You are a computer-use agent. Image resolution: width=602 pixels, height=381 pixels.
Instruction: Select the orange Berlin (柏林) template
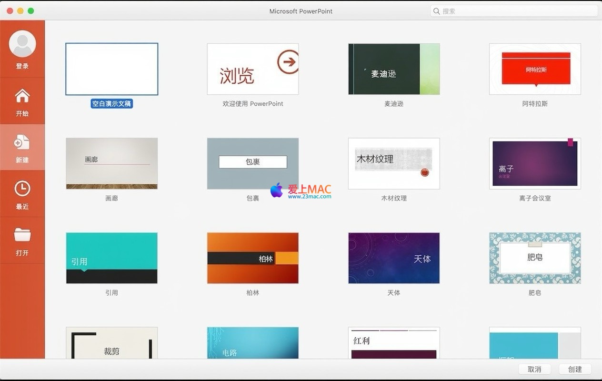[253, 258]
